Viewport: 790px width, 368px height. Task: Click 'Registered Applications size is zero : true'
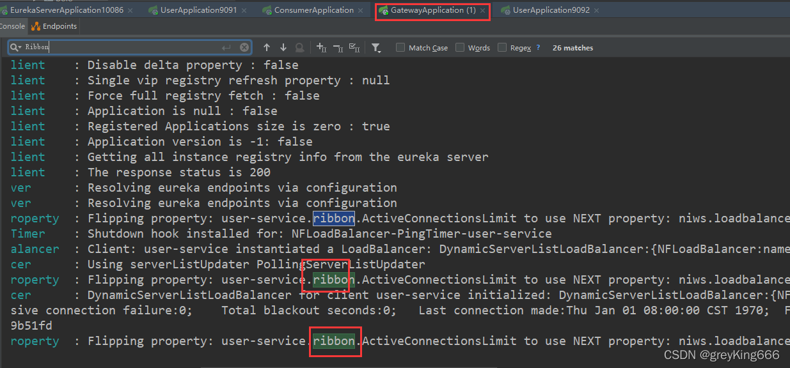point(239,126)
